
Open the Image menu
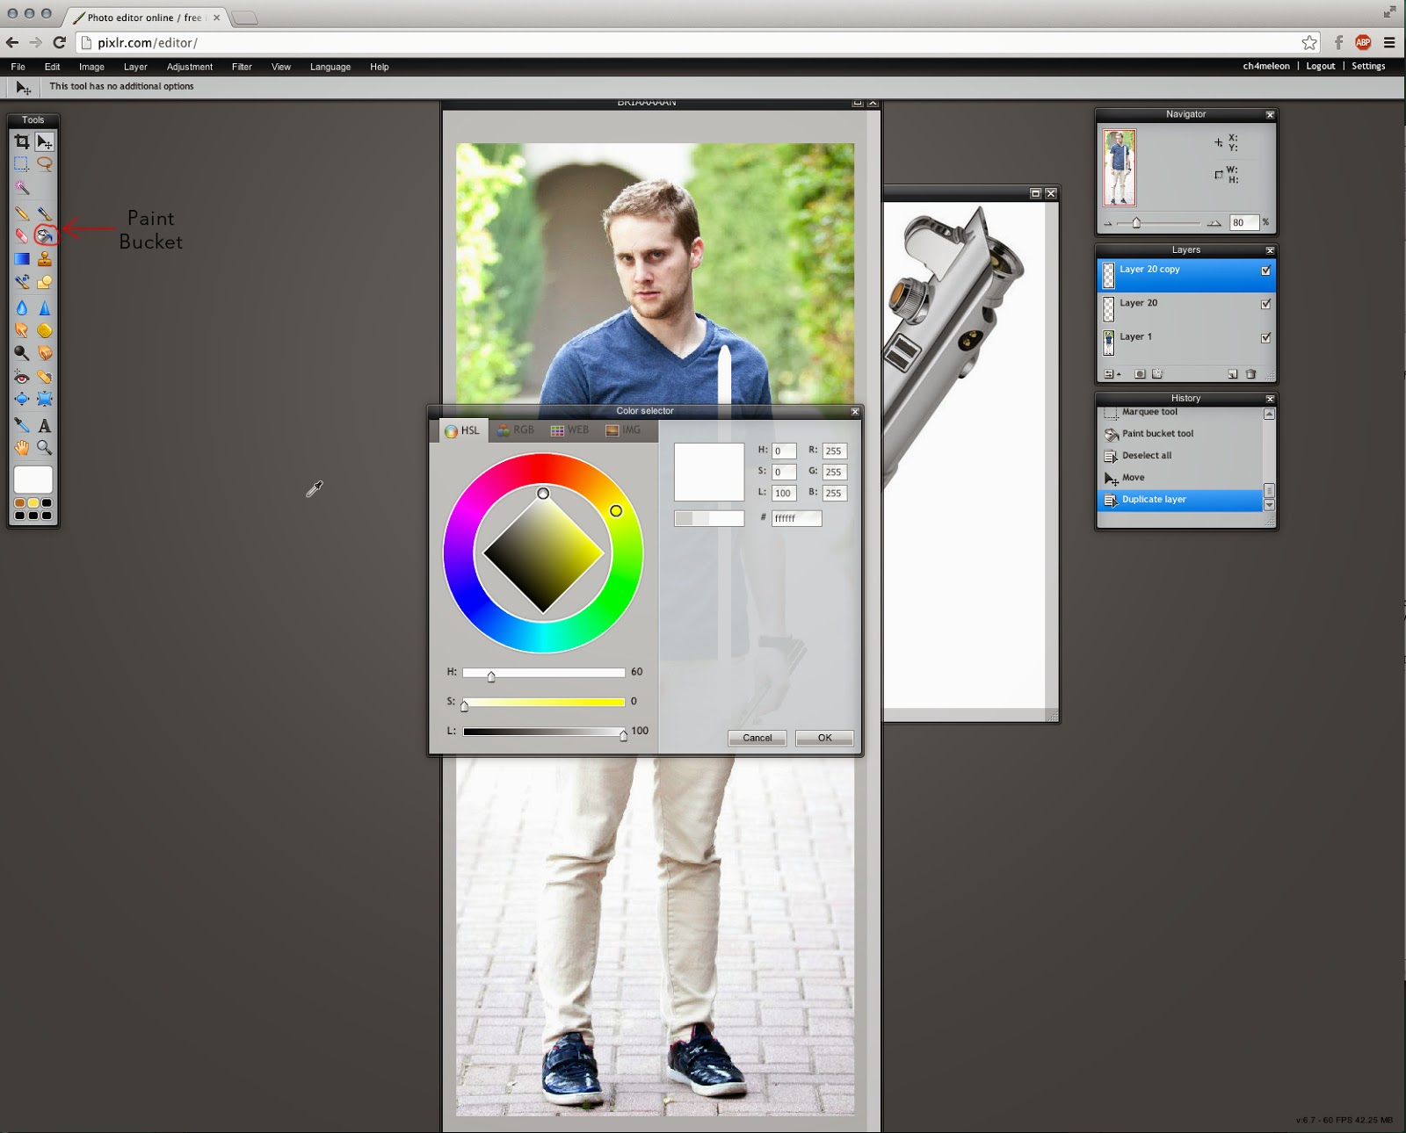91,67
